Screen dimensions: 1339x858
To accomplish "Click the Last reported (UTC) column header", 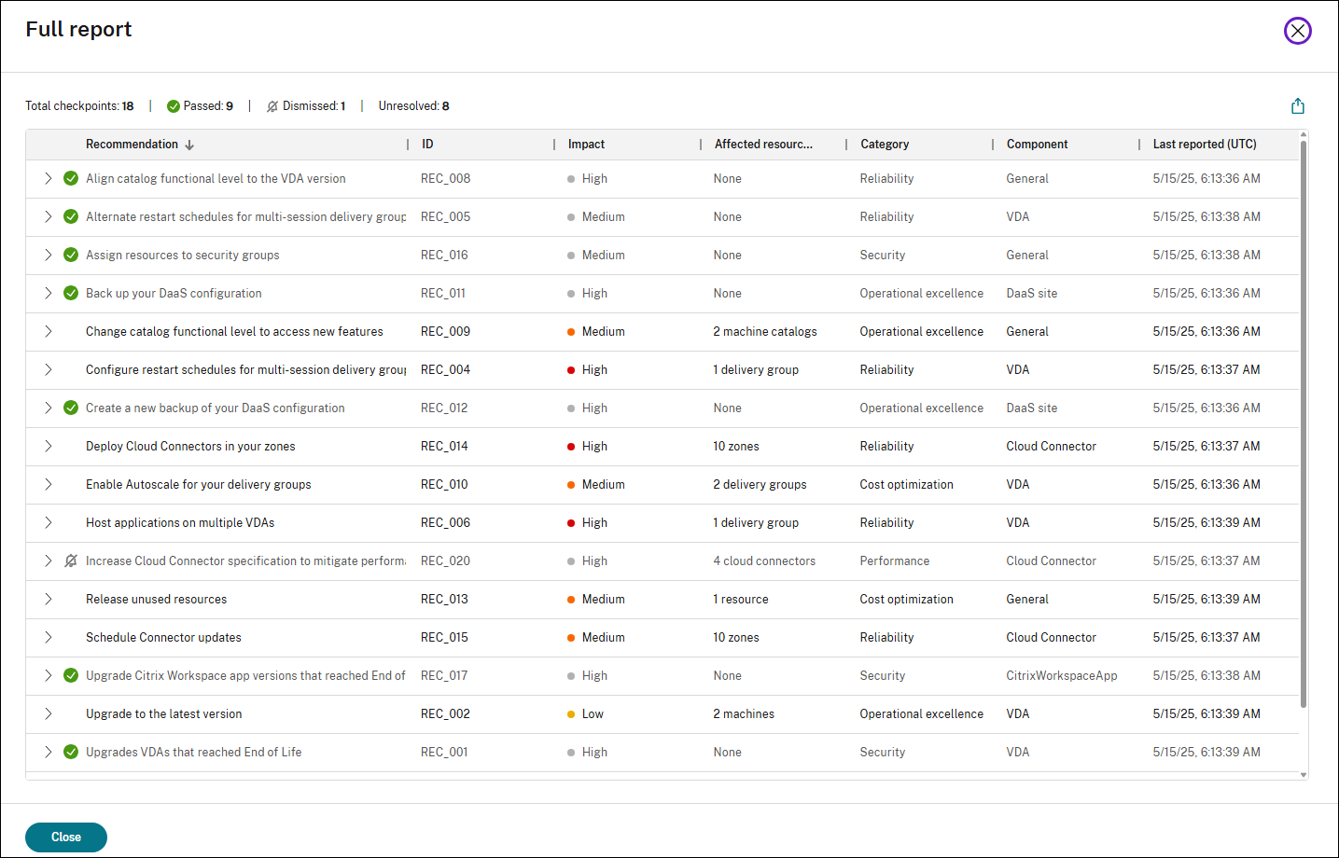I will 1205,144.
